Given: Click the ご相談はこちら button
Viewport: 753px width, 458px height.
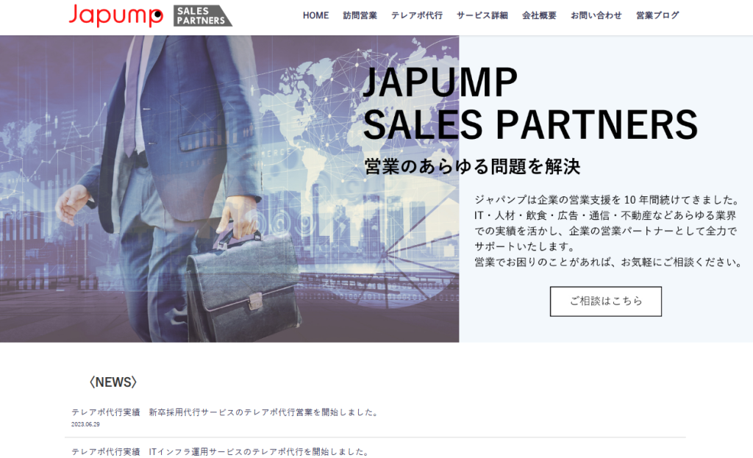Looking at the screenshot, I should (x=606, y=301).
